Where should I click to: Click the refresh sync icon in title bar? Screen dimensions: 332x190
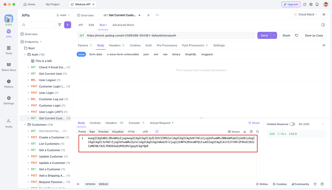pyautogui.click(x=305, y=4)
